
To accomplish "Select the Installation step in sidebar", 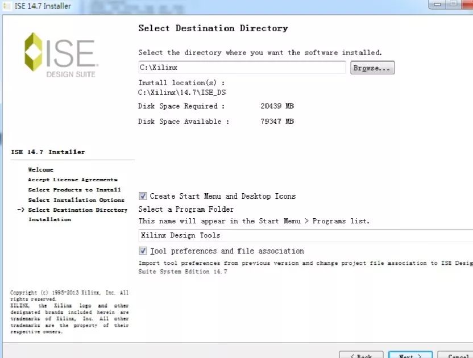I will tap(50, 219).
